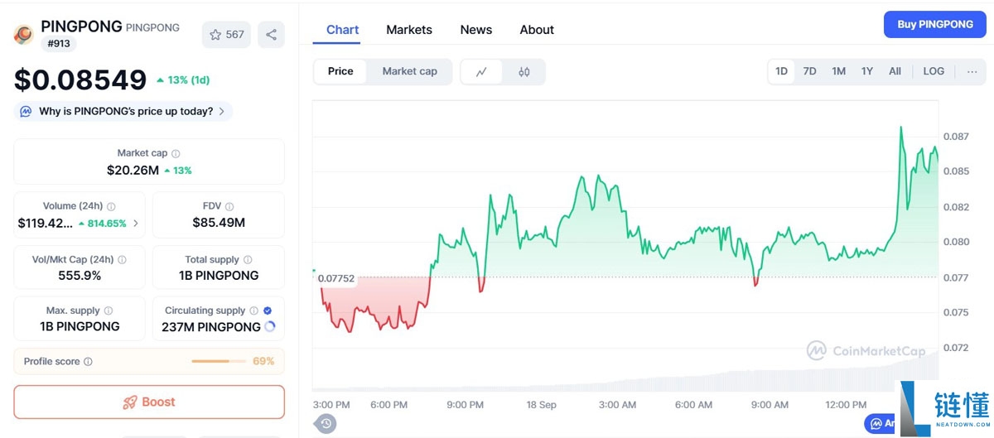994x438 pixels.
Task: Expand Volume (24h) details chevron
Action: tap(136, 224)
